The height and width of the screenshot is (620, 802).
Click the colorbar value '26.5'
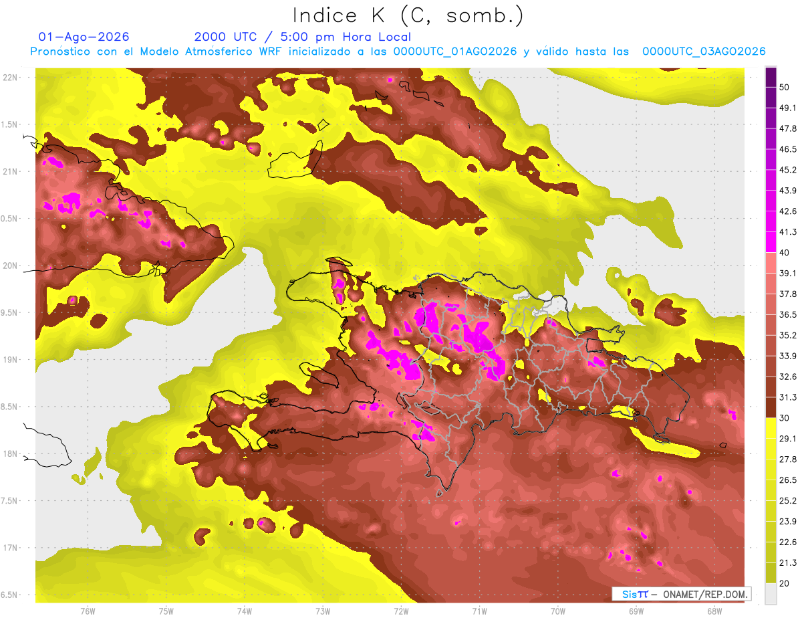[x=787, y=480]
